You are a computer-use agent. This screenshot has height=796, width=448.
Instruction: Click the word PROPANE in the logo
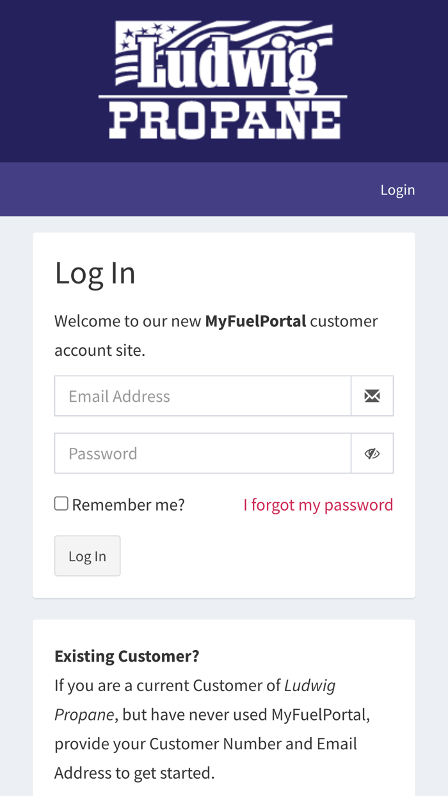coord(223,122)
